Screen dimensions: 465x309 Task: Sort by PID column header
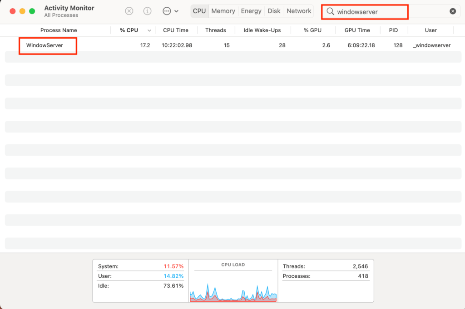tap(393, 30)
